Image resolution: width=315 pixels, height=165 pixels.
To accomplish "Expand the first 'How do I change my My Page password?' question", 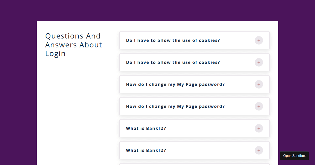I will [175, 84].
